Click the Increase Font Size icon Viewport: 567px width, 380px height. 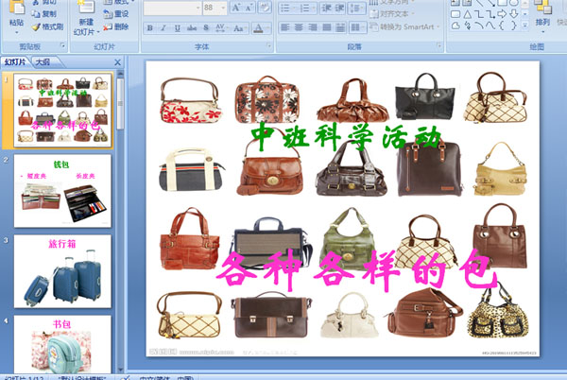236,8
